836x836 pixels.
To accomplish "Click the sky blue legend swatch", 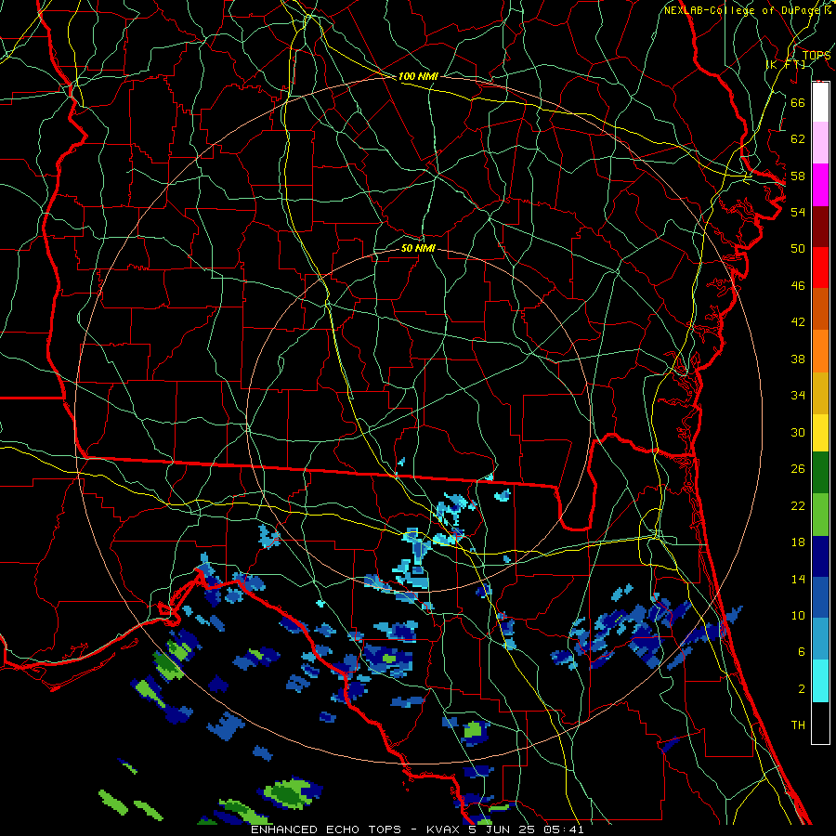I will pyautogui.click(x=820, y=639).
